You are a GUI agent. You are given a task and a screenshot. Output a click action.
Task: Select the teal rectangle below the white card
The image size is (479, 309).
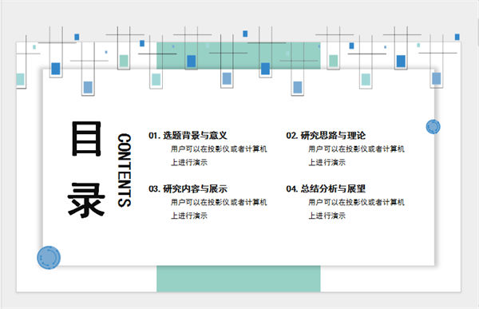point(239,279)
